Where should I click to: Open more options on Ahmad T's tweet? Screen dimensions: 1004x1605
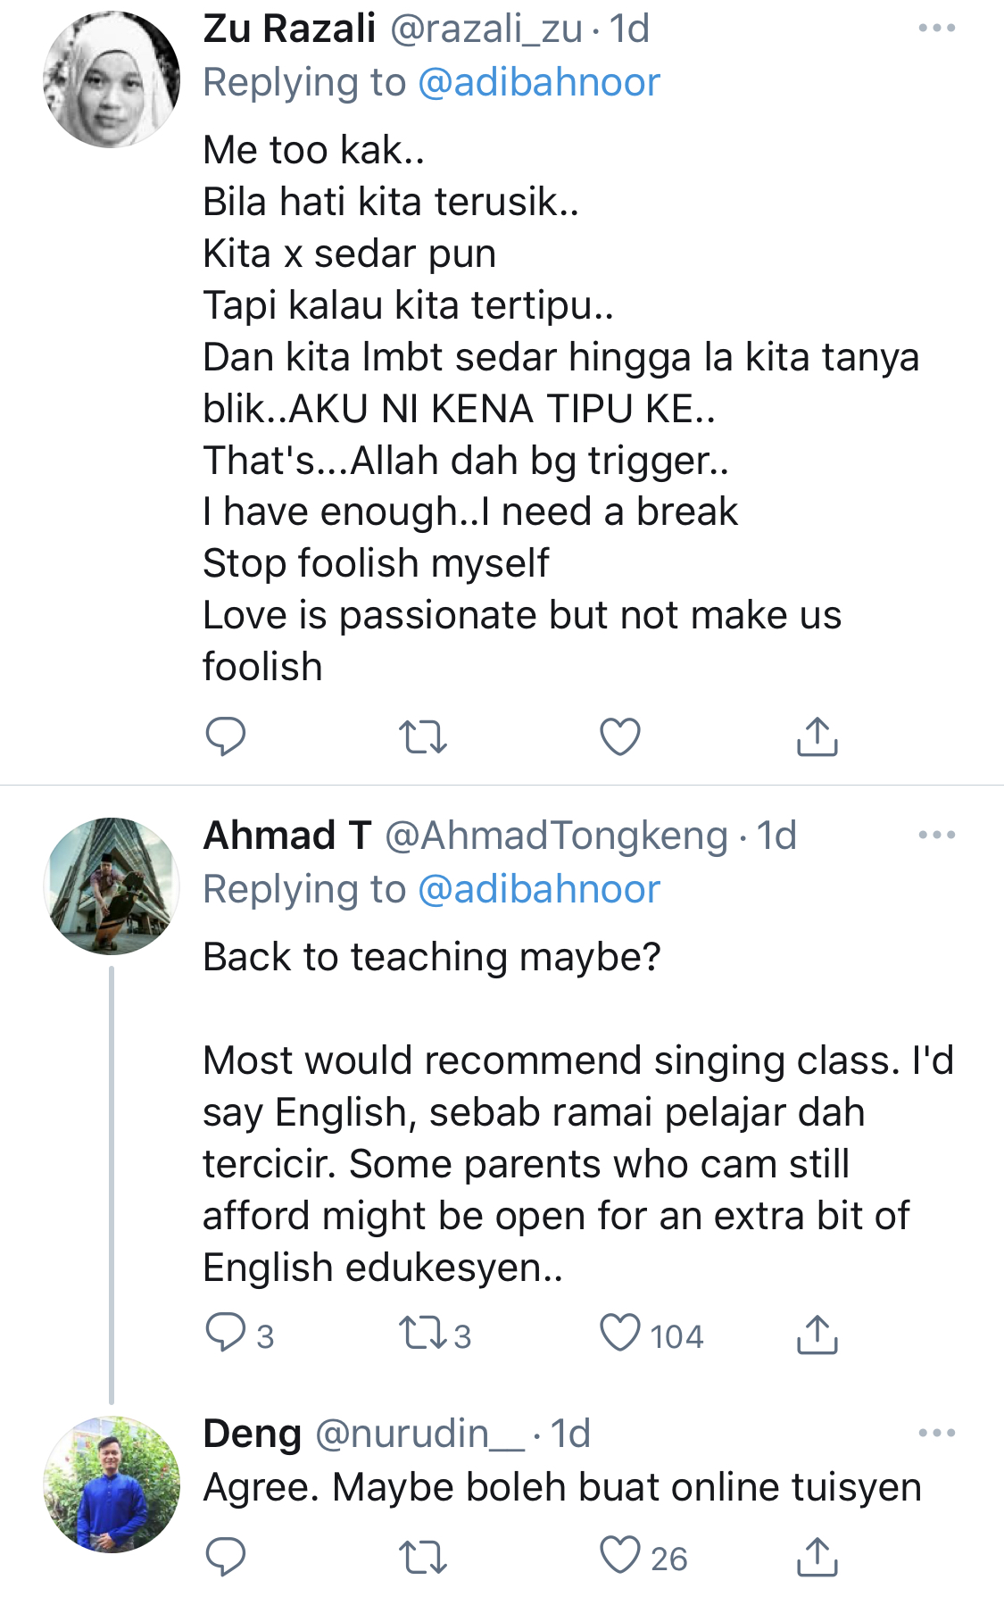click(936, 836)
